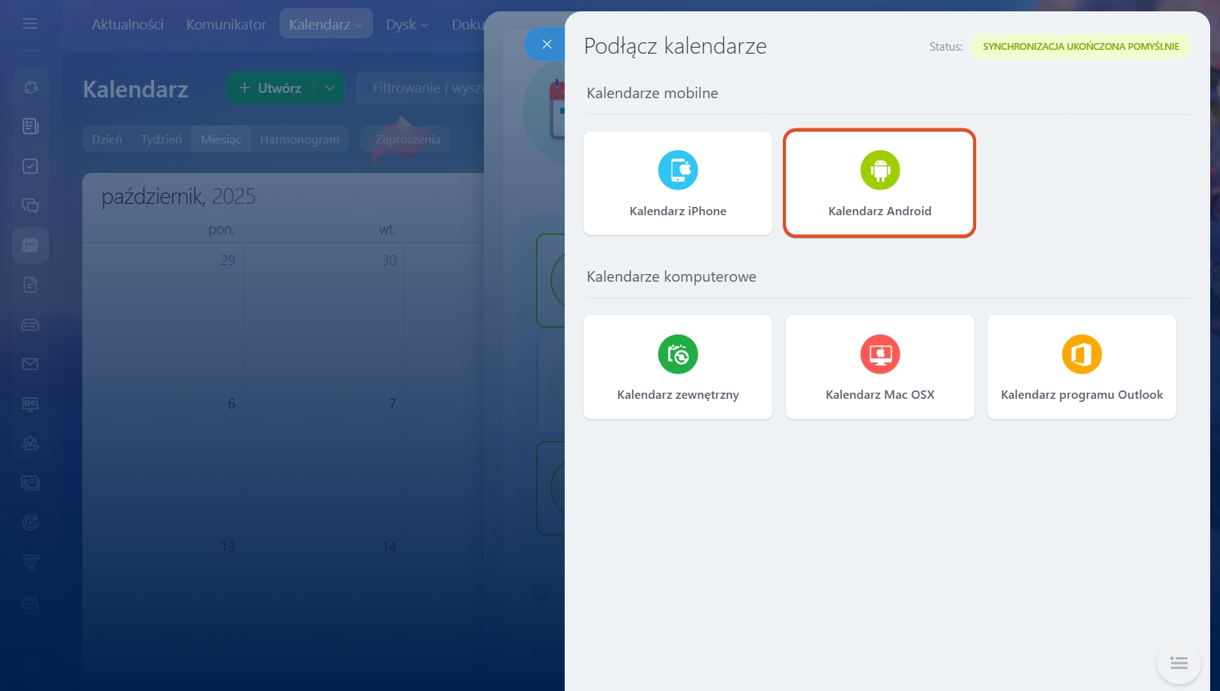Open Kalendarz iPhone connection option
Viewport: 1220px width, 691px height.
pos(677,184)
